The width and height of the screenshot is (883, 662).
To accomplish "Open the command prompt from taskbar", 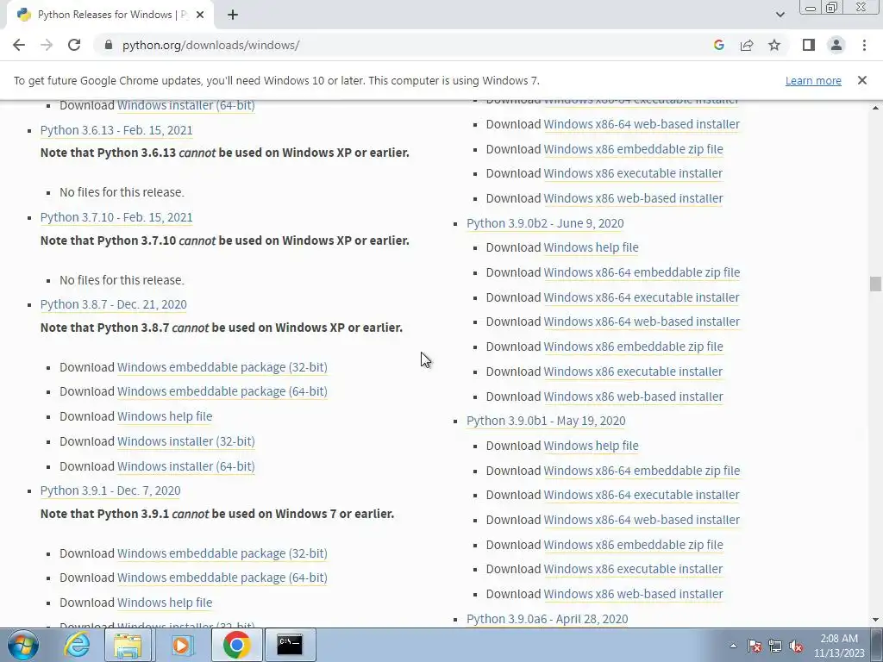I will [290, 645].
